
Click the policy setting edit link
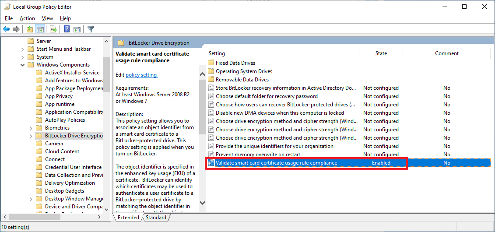(141, 75)
